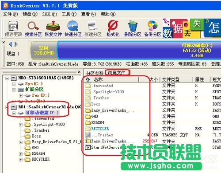Click the K26X64 folder icon in the file list
The image size is (221, 173).
tap(88, 123)
